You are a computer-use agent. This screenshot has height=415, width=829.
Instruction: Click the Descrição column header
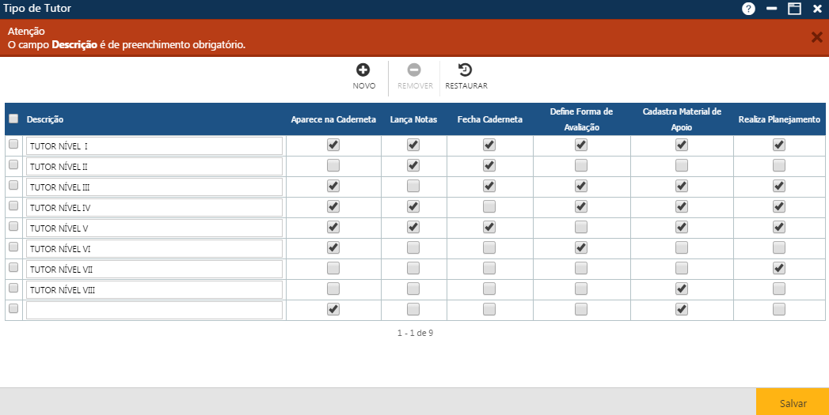(x=45, y=119)
